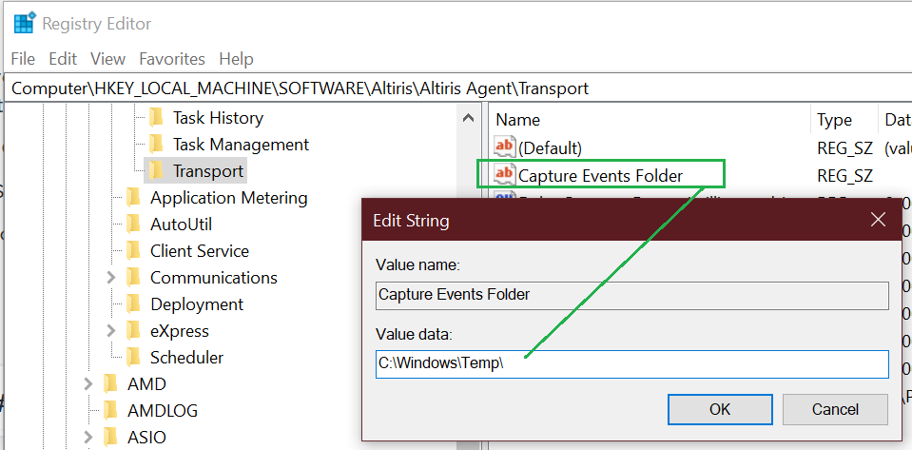Expand the AMD registry key
The width and height of the screenshot is (912, 450).
pos(88,384)
